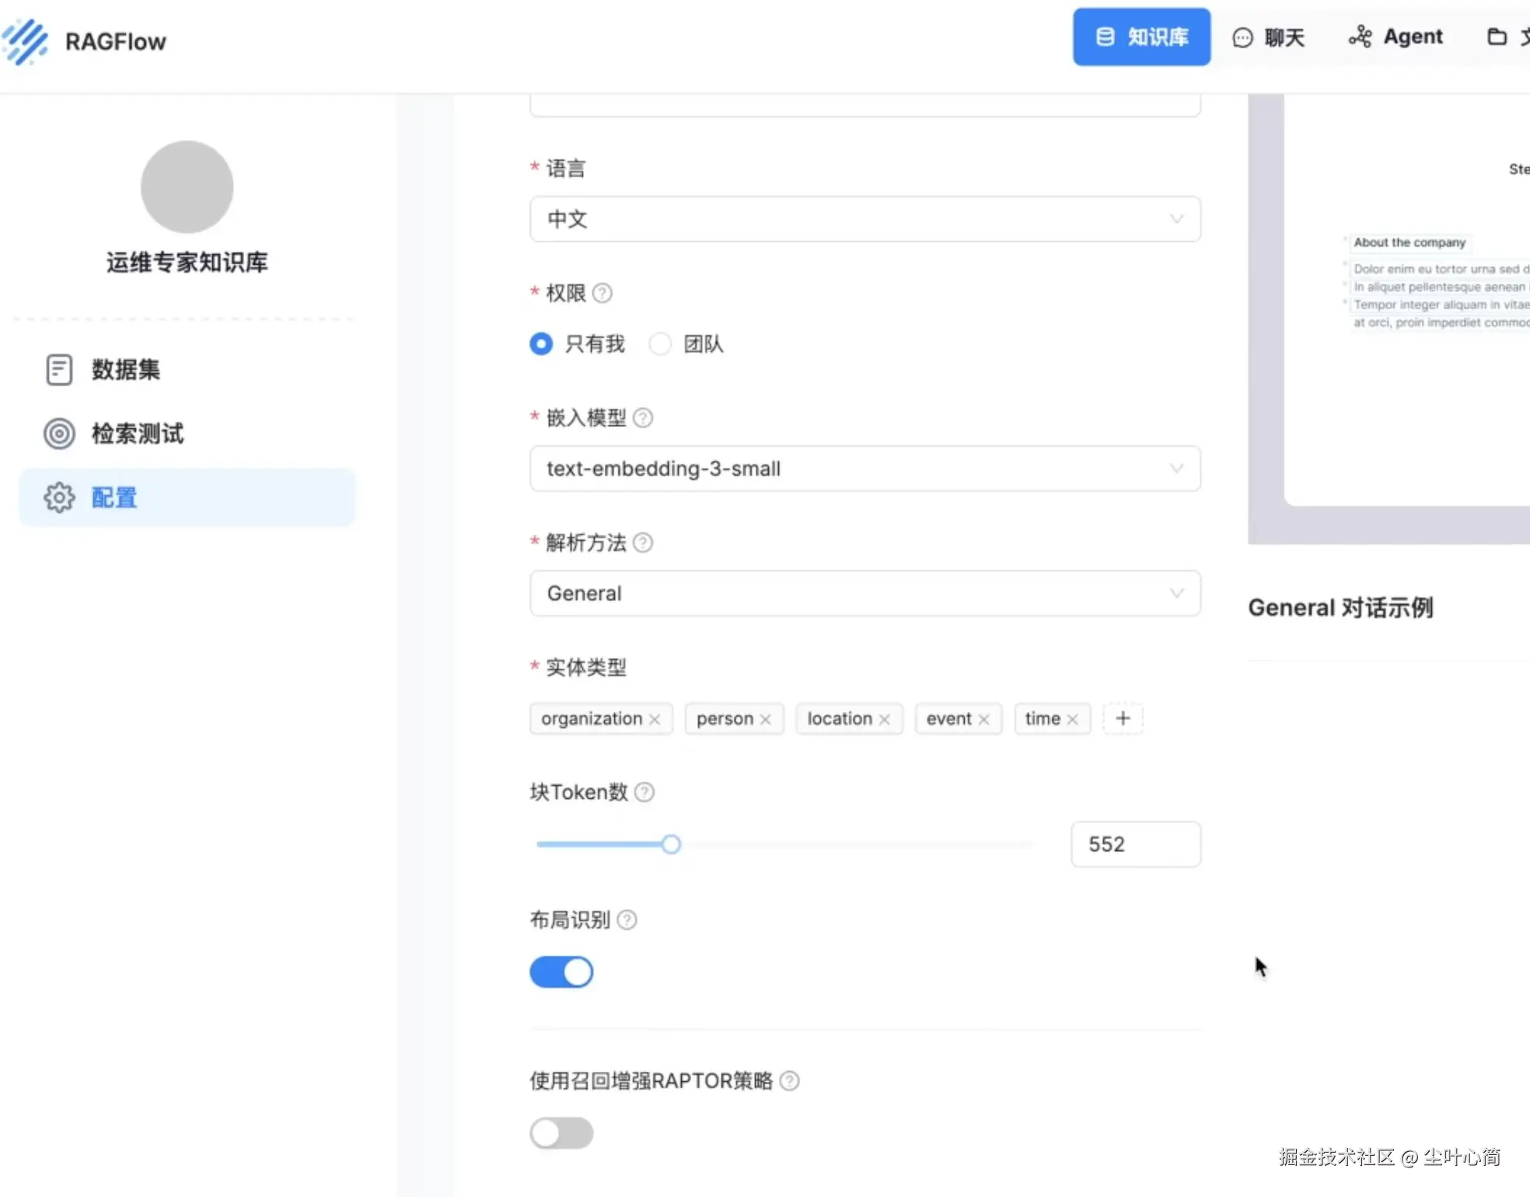1530x1197 pixels.
Task: Expand the General parsing method dropdown
Action: (x=865, y=594)
